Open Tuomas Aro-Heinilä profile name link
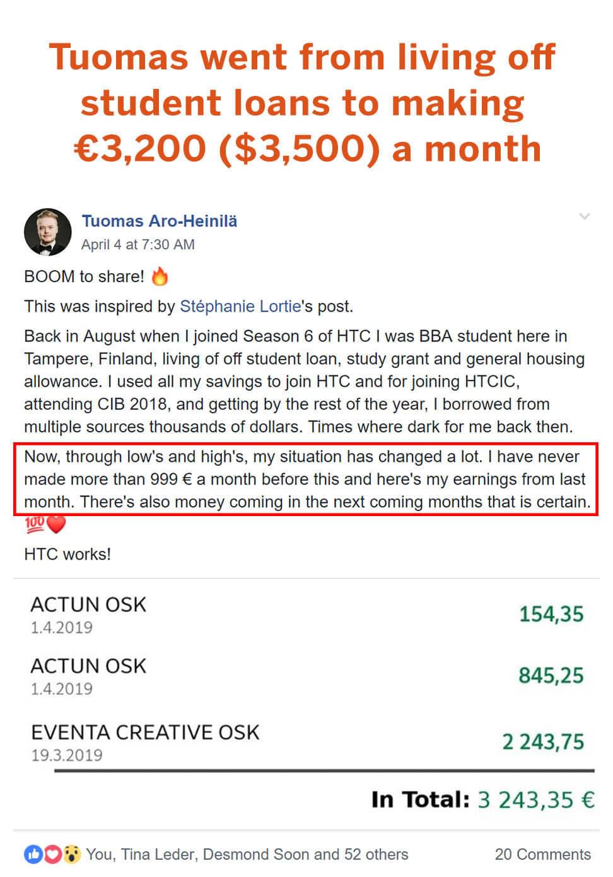The image size is (613, 877). pyautogui.click(x=160, y=221)
